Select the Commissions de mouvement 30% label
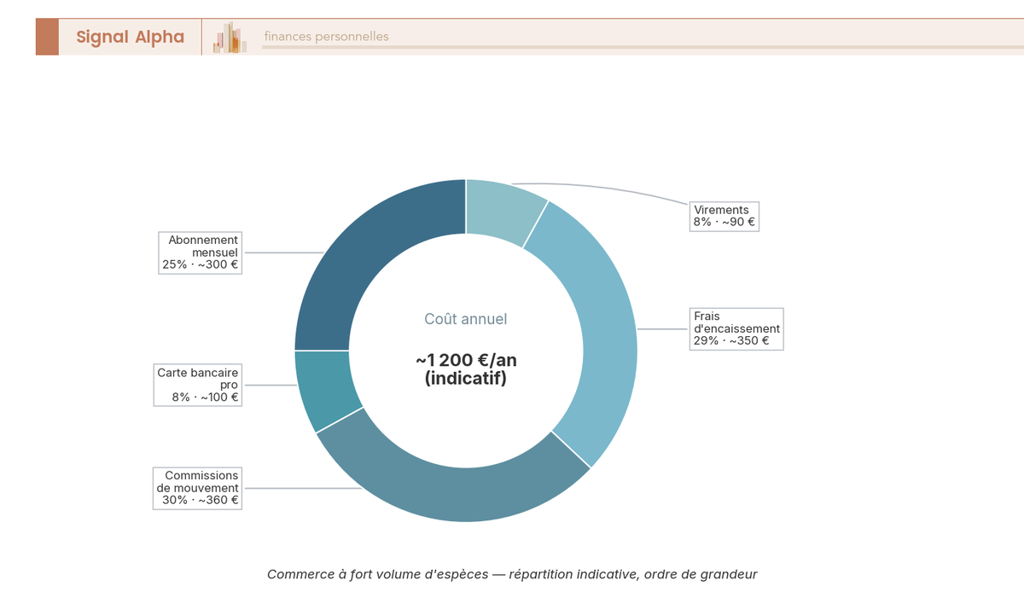The height and width of the screenshot is (615, 1024). (198, 488)
